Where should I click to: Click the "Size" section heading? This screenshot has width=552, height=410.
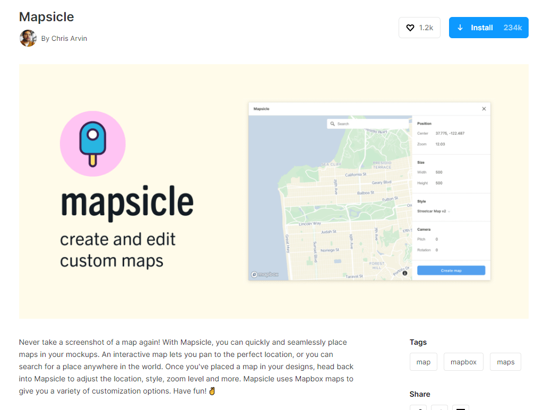(x=421, y=163)
